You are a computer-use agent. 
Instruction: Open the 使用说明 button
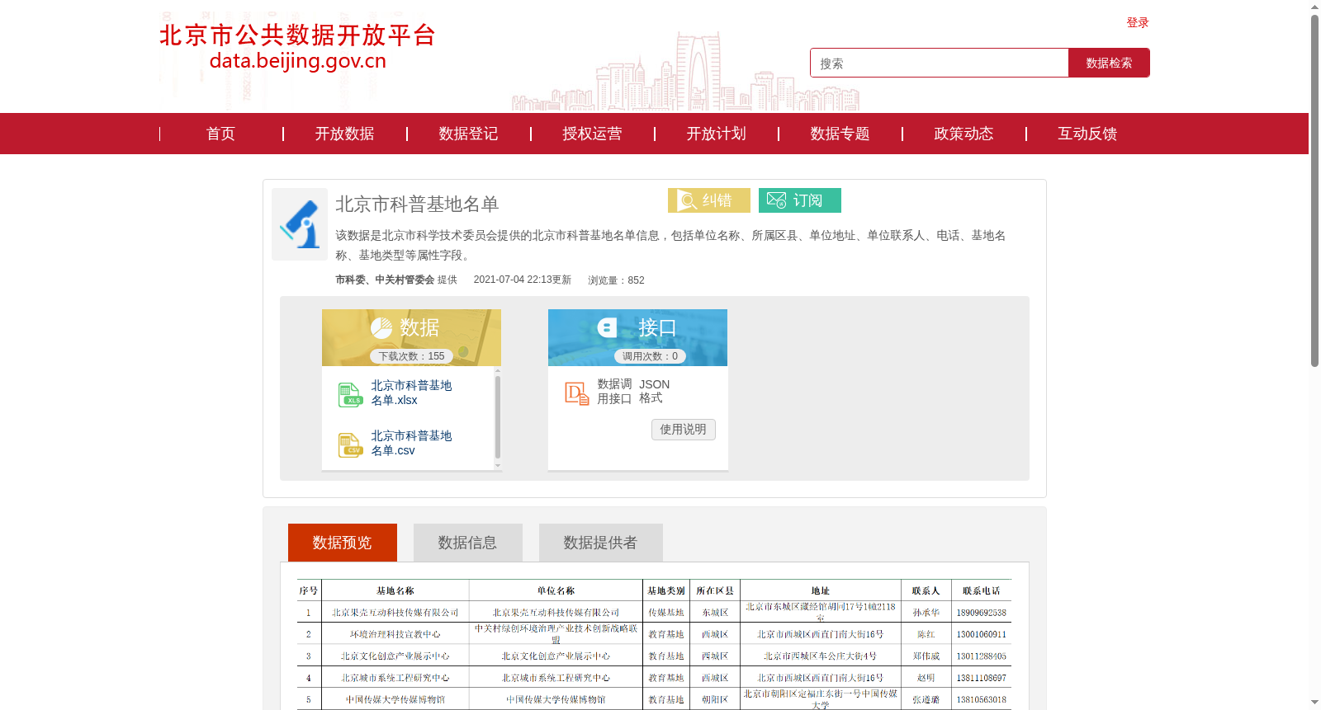(684, 430)
